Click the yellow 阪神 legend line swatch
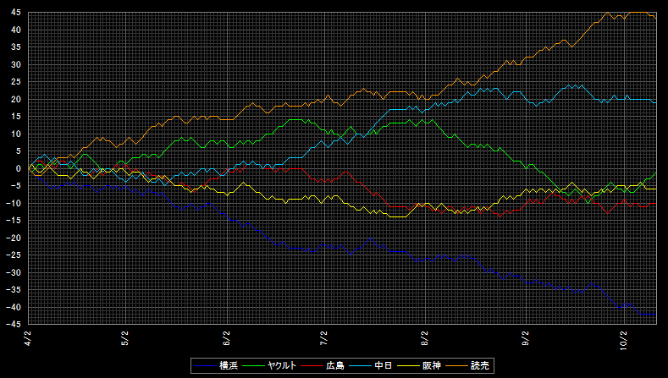 pos(408,365)
